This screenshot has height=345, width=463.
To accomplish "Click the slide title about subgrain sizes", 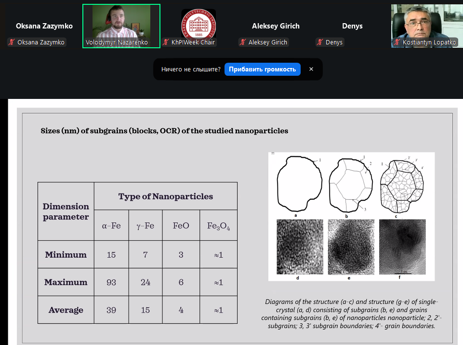I will [164, 131].
